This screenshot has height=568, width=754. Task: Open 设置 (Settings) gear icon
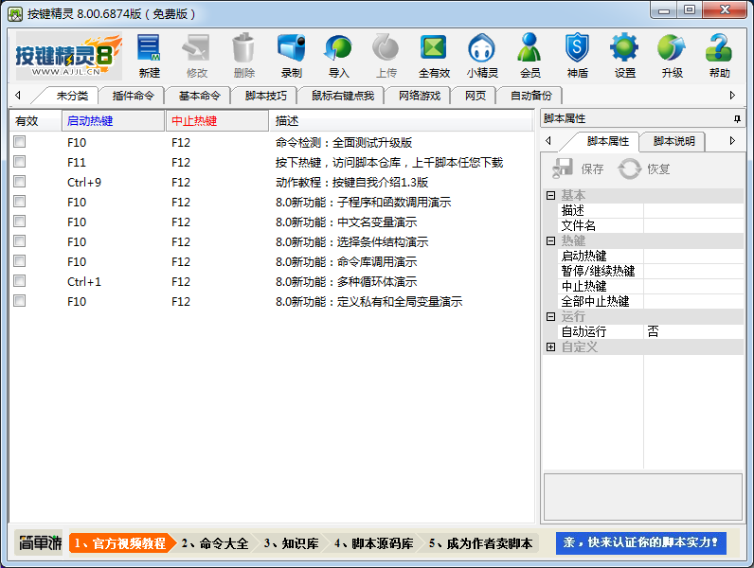point(624,56)
